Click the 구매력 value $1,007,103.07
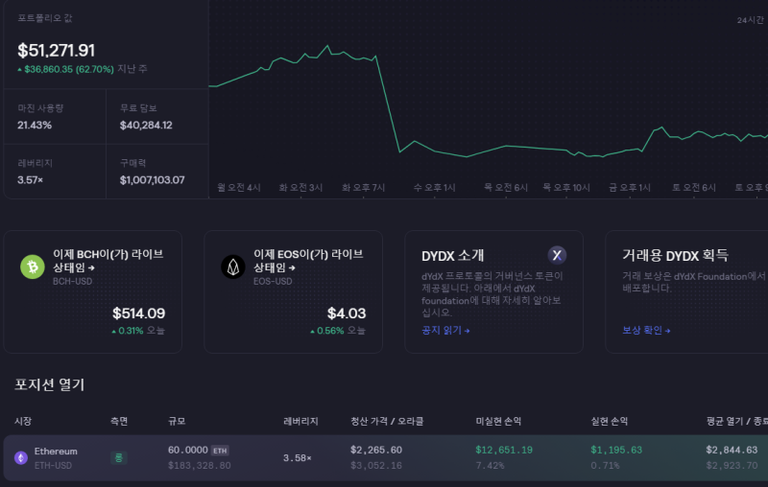Image resolution: width=768 pixels, height=487 pixels. (153, 180)
